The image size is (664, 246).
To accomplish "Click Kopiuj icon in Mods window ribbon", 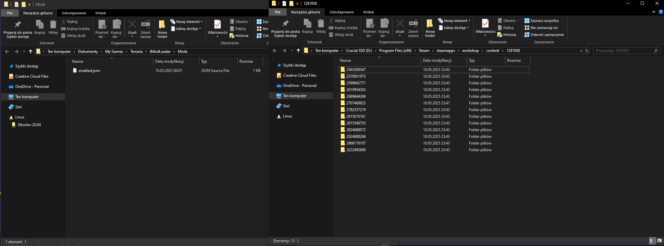I will (40, 27).
